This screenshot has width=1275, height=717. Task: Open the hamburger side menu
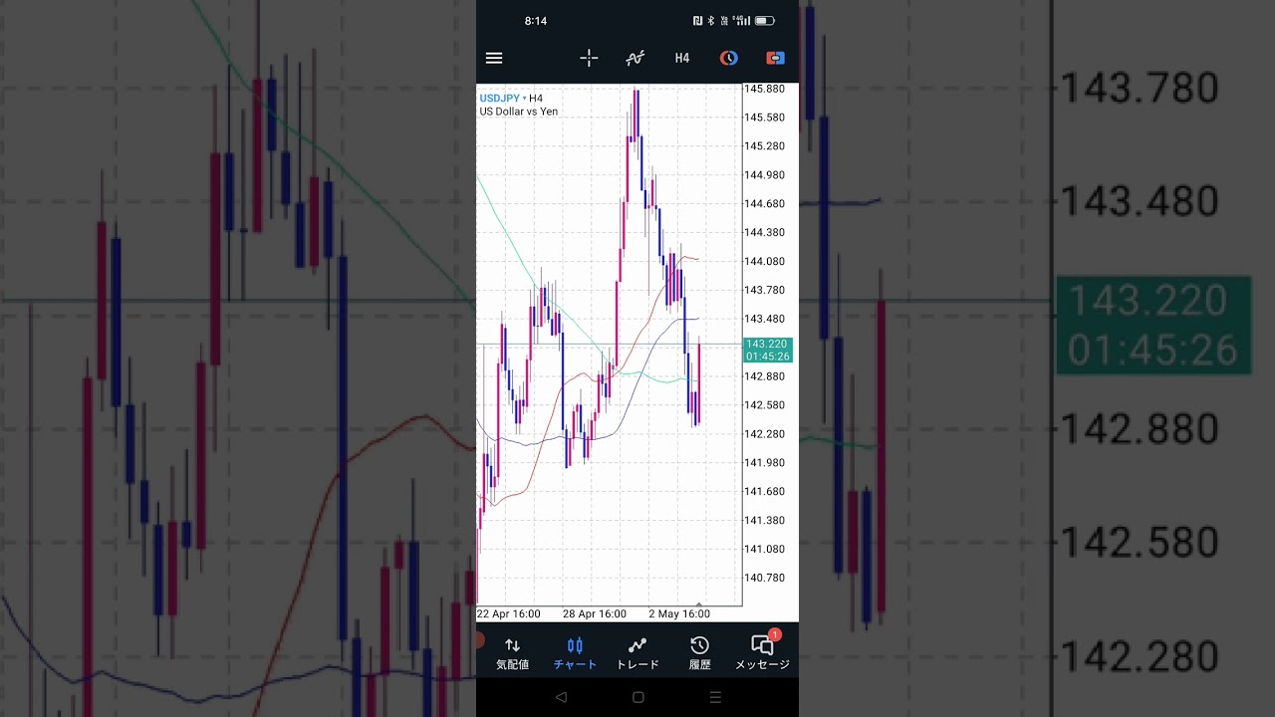(494, 58)
